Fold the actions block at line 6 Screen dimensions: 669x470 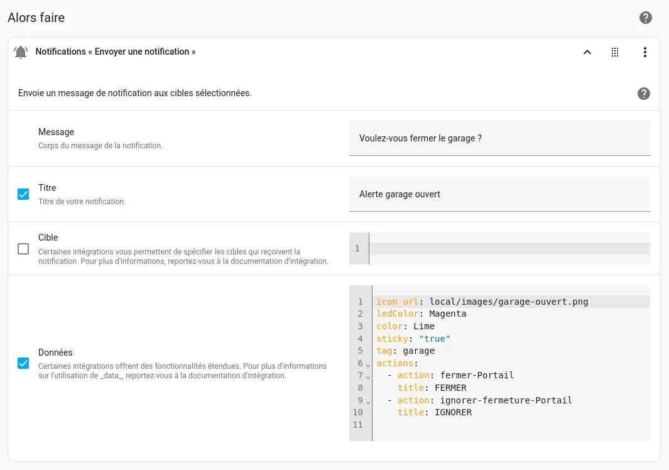coord(367,365)
